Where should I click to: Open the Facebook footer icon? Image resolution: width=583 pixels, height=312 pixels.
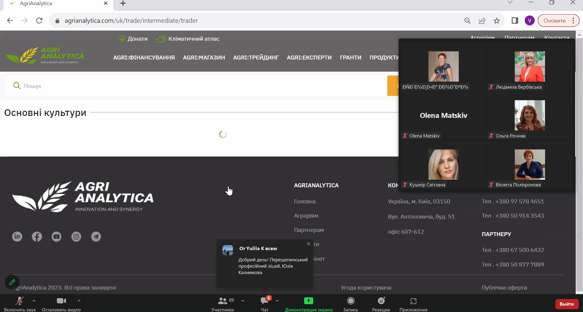[37, 236]
